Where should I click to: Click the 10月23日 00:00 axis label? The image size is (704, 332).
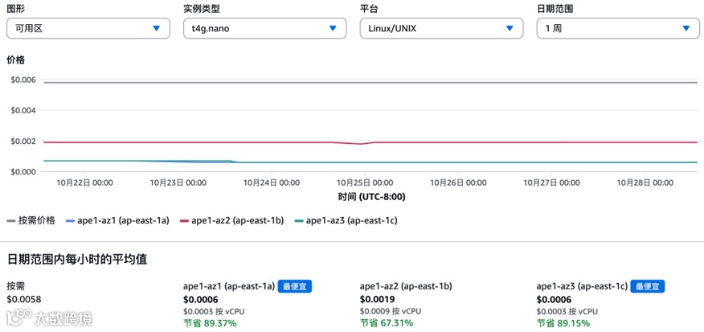[x=178, y=182]
